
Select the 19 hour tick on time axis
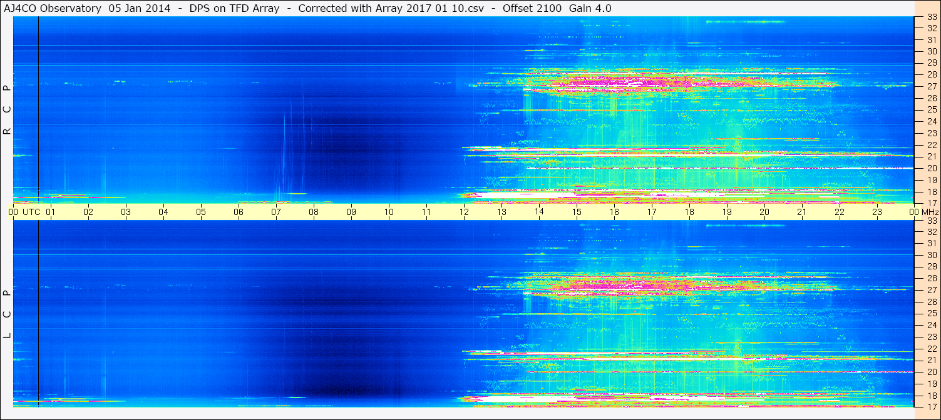[727, 212]
